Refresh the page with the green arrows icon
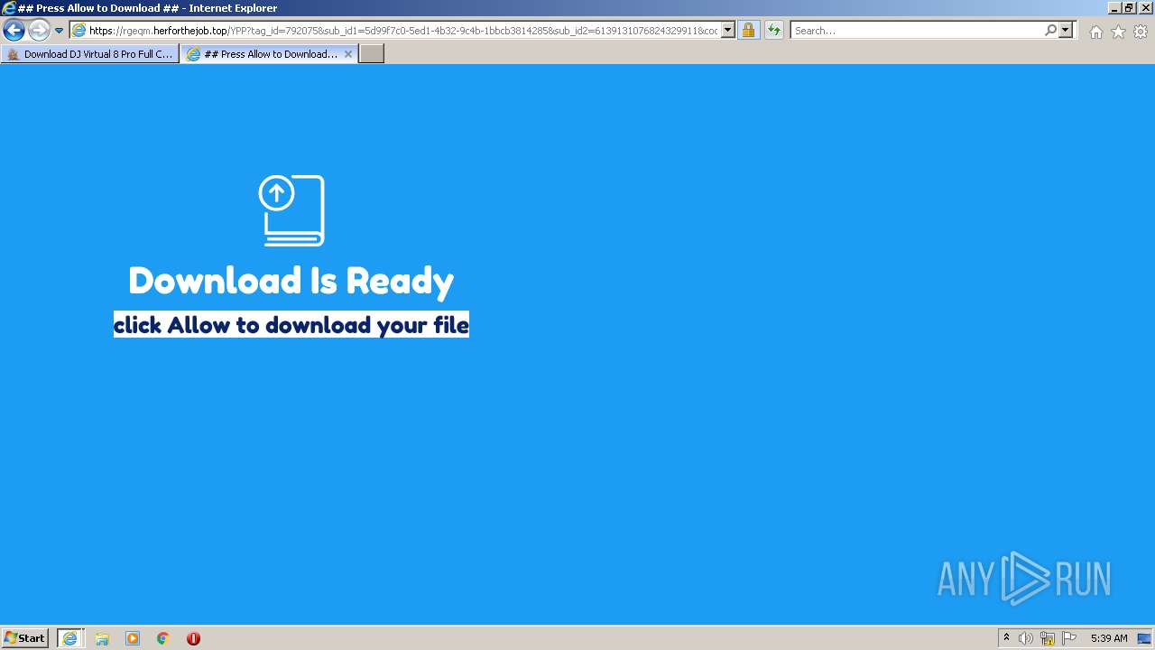Image resolution: width=1155 pixels, height=650 pixels. (x=774, y=31)
